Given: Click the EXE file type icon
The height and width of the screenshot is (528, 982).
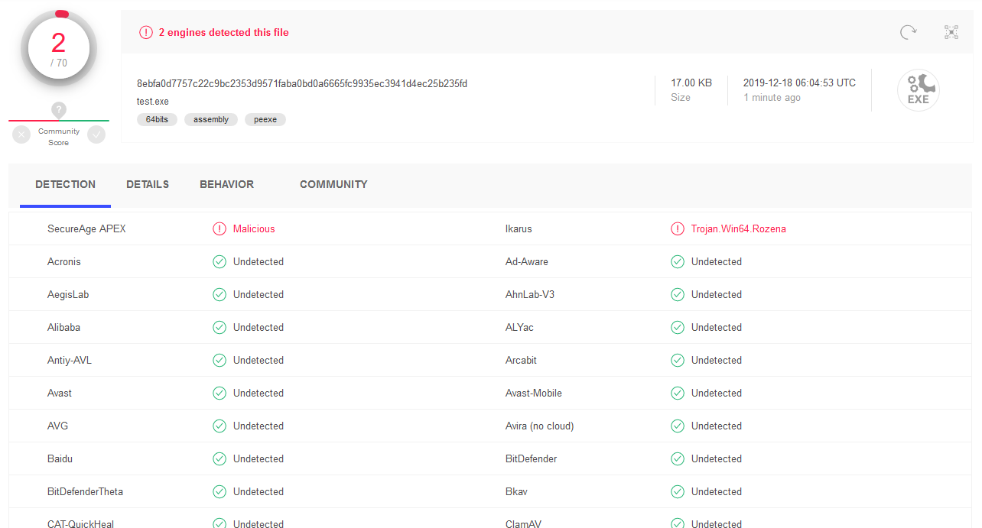Looking at the screenshot, I should point(918,91).
